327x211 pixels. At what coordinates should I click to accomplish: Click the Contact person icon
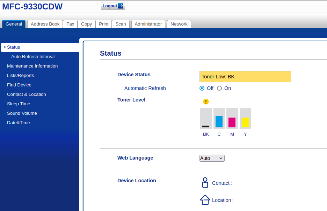pos(205,183)
